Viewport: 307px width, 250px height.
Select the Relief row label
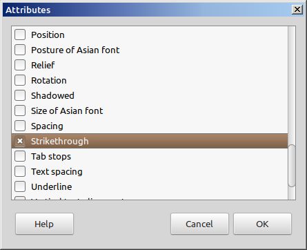coord(43,66)
